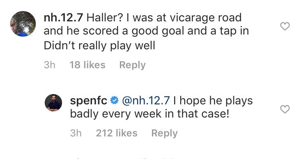Tap the 'badly every week in that case!' text

[x=149, y=114]
